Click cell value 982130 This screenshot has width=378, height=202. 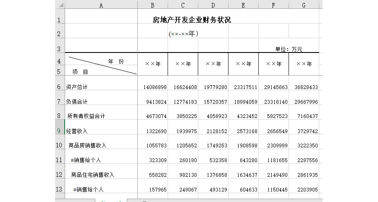pos(188,175)
